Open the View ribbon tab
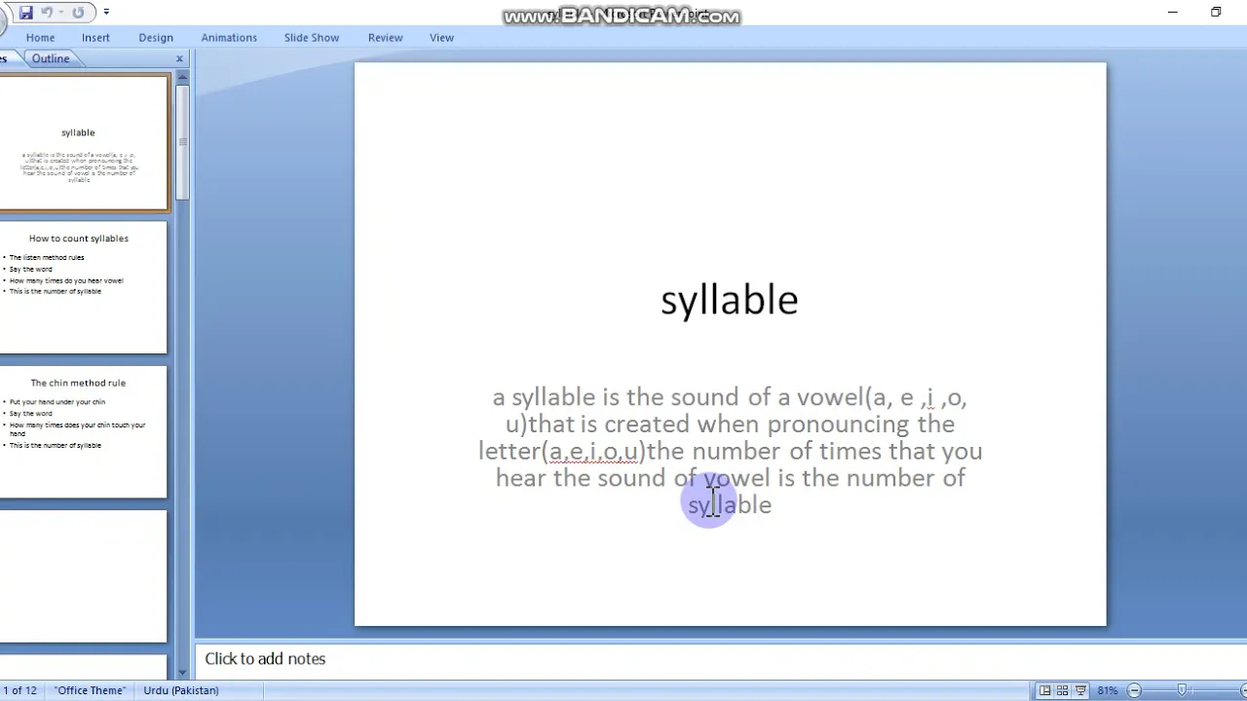1247x701 pixels. click(x=441, y=37)
